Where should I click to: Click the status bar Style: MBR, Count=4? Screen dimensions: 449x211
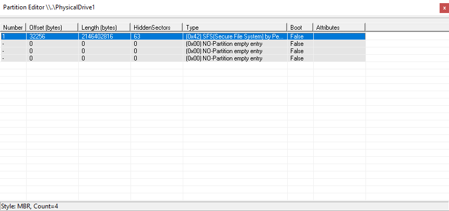pyautogui.click(x=30, y=206)
